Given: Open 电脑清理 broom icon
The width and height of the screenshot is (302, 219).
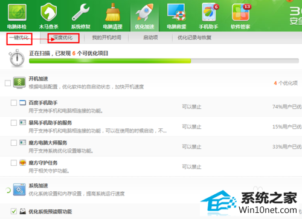Looking at the screenshot, I should tap(112, 12).
